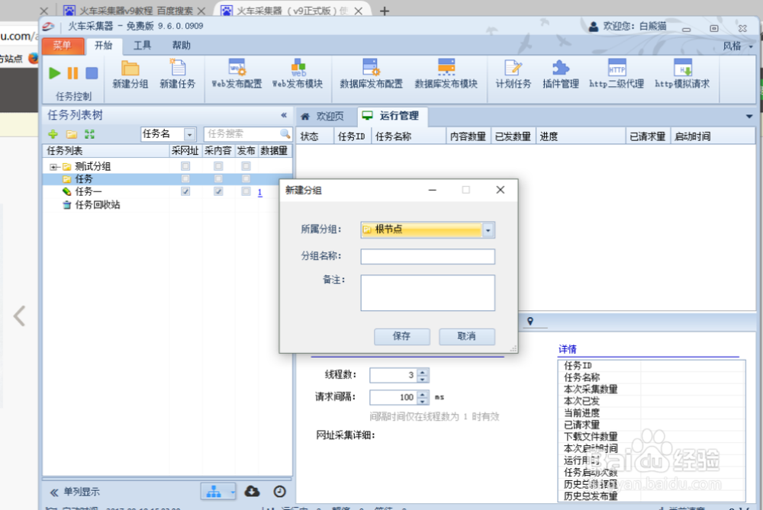The width and height of the screenshot is (763, 510).
Task: Uncheck the 采内容 checkbox for 任务一
Action: pos(218,191)
